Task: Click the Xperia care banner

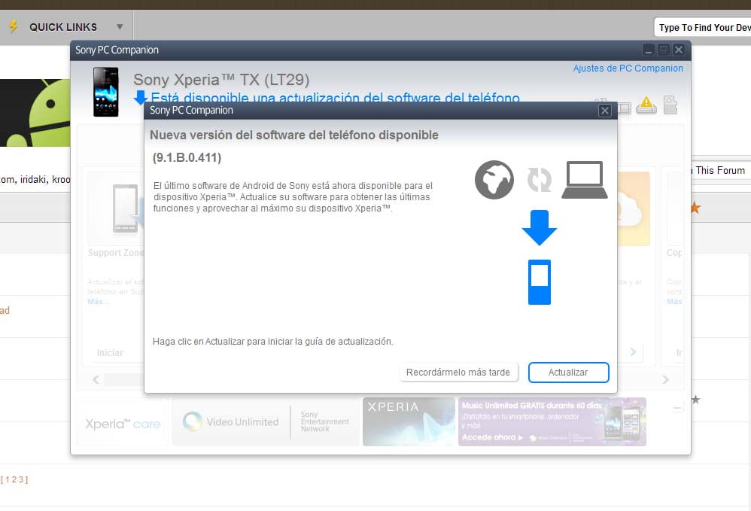Action: point(123,424)
